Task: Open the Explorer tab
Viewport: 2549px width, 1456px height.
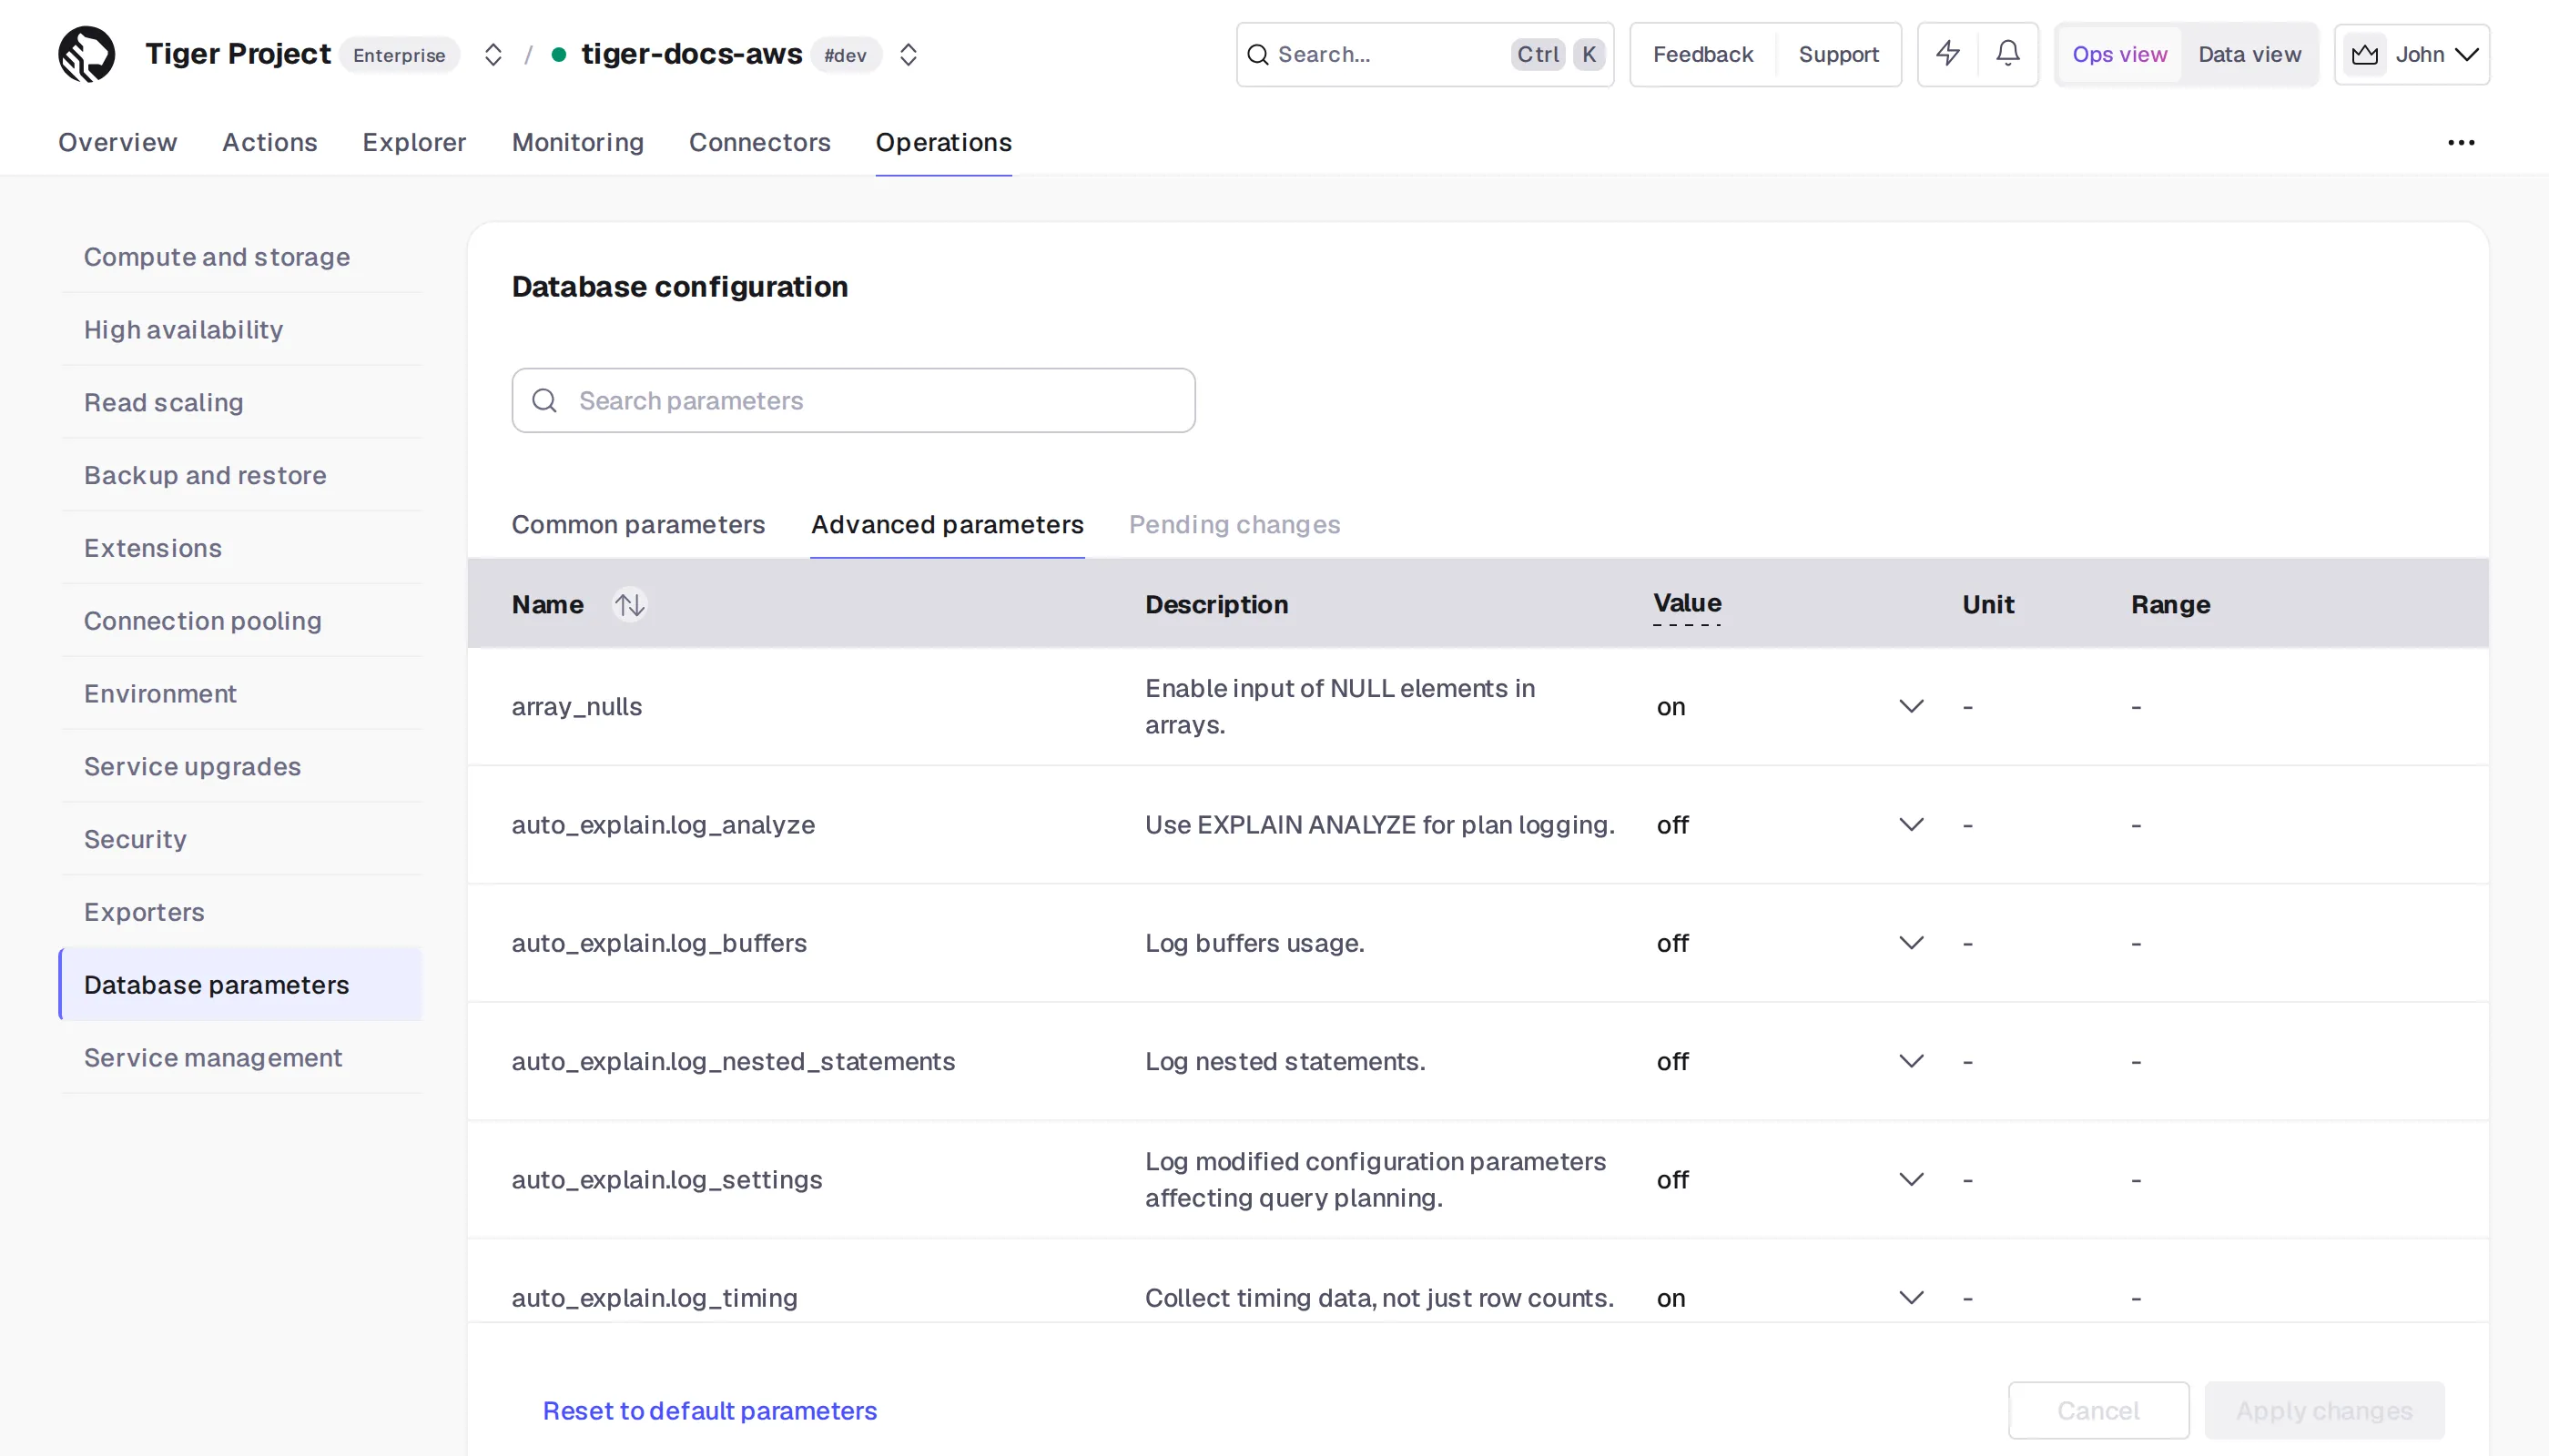Action: 414,143
